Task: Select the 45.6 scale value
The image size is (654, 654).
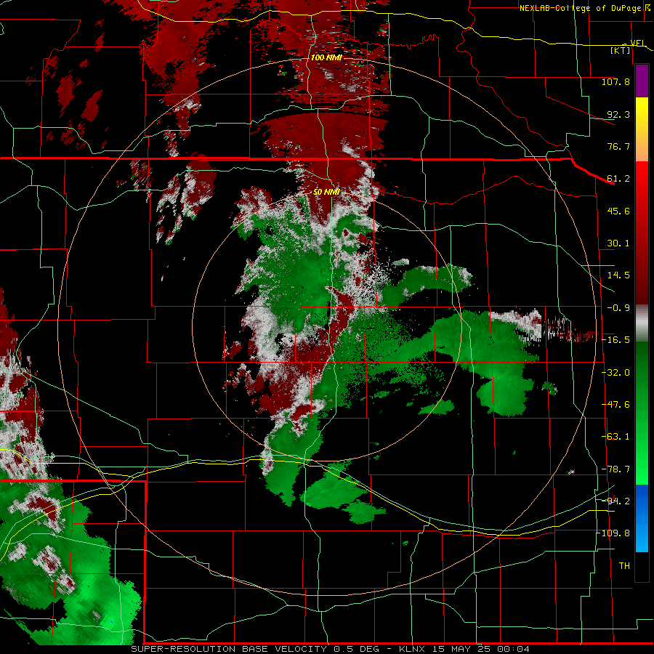Action: pyautogui.click(x=618, y=211)
